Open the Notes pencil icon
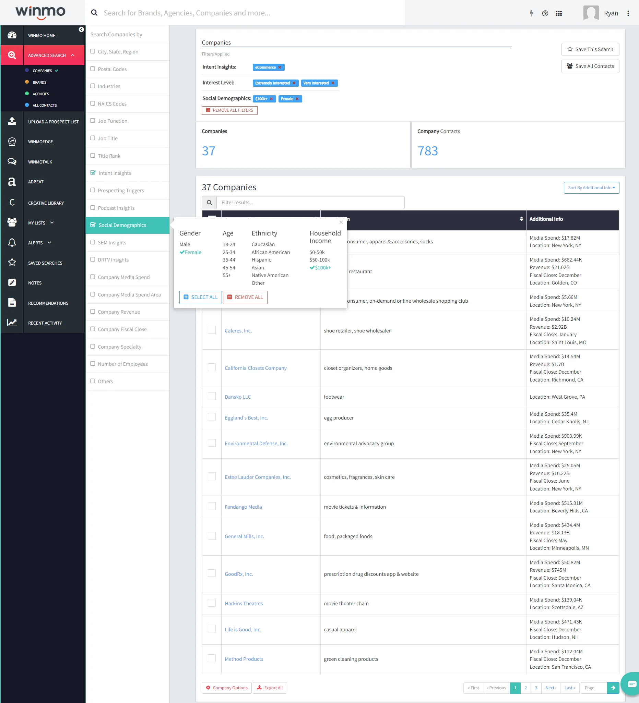Image resolution: width=639 pixels, height=703 pixels. pyautogui.click(x=12, y=283)
